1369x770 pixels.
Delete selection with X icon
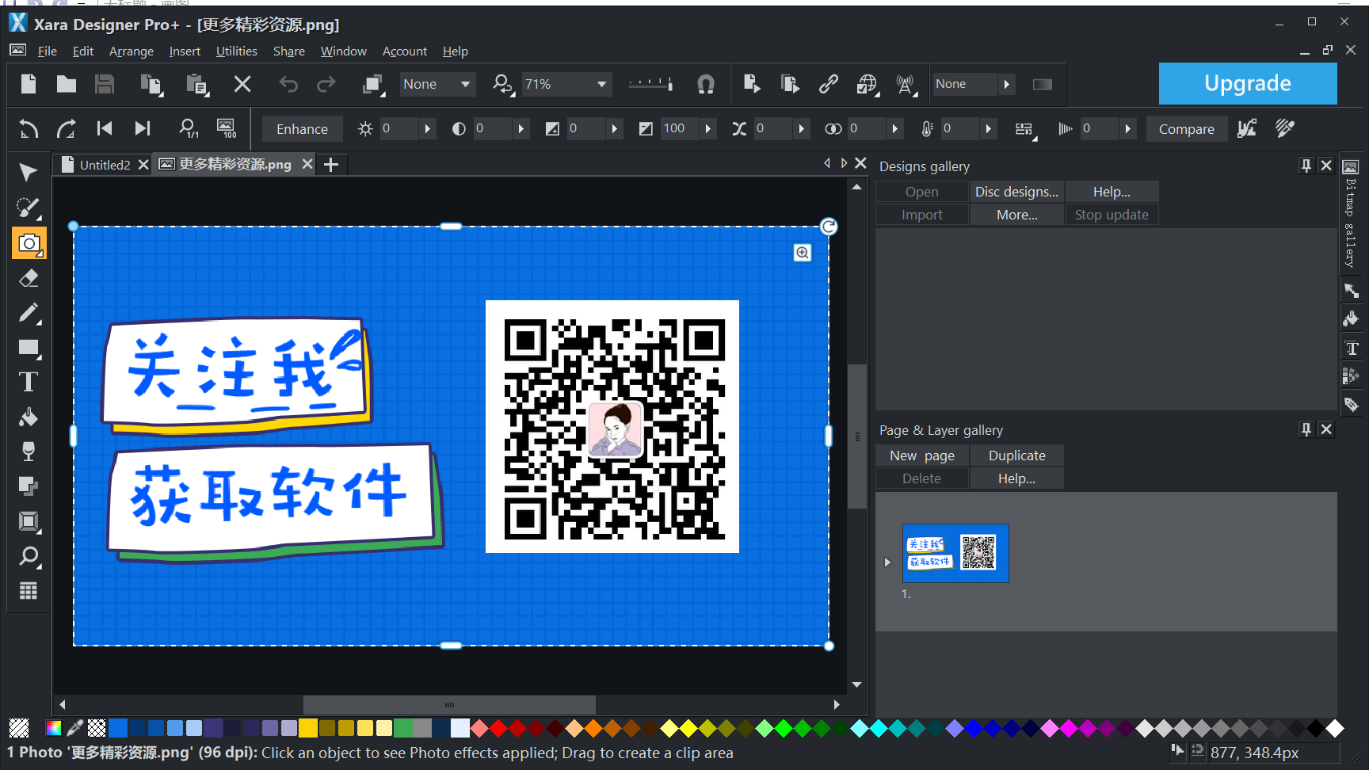[x=242, y=84]
